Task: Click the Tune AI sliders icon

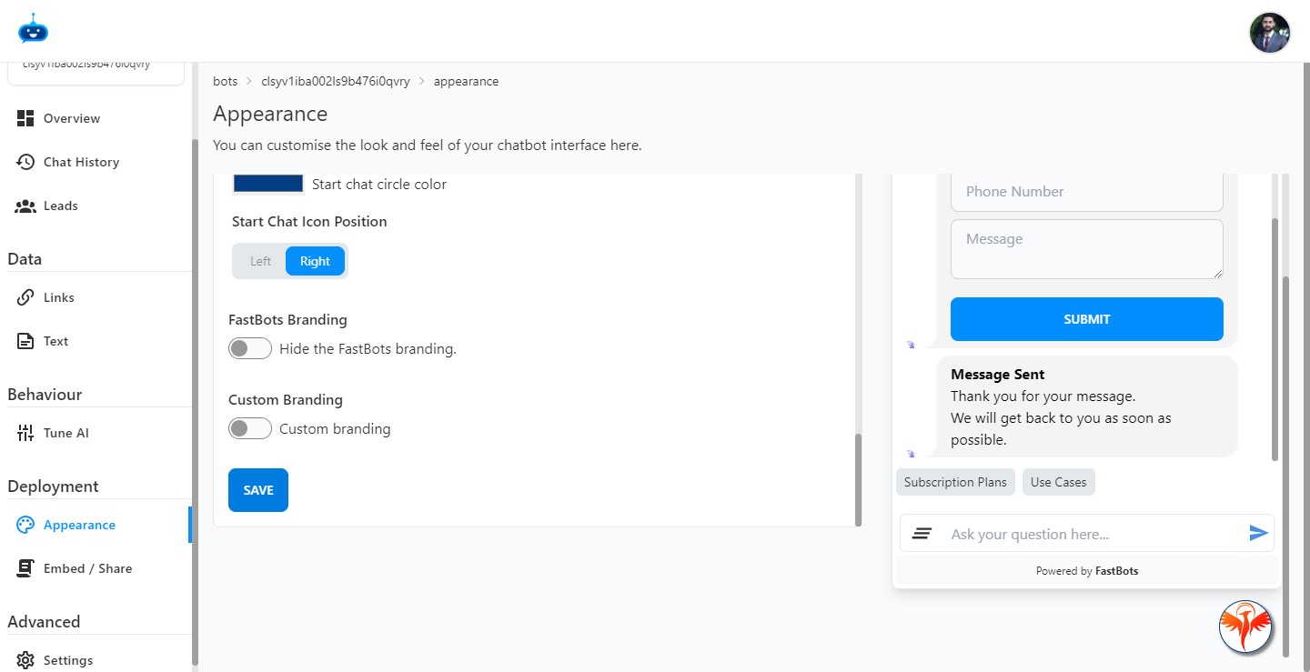Action: pyautogui.click(x=25, y=432)
